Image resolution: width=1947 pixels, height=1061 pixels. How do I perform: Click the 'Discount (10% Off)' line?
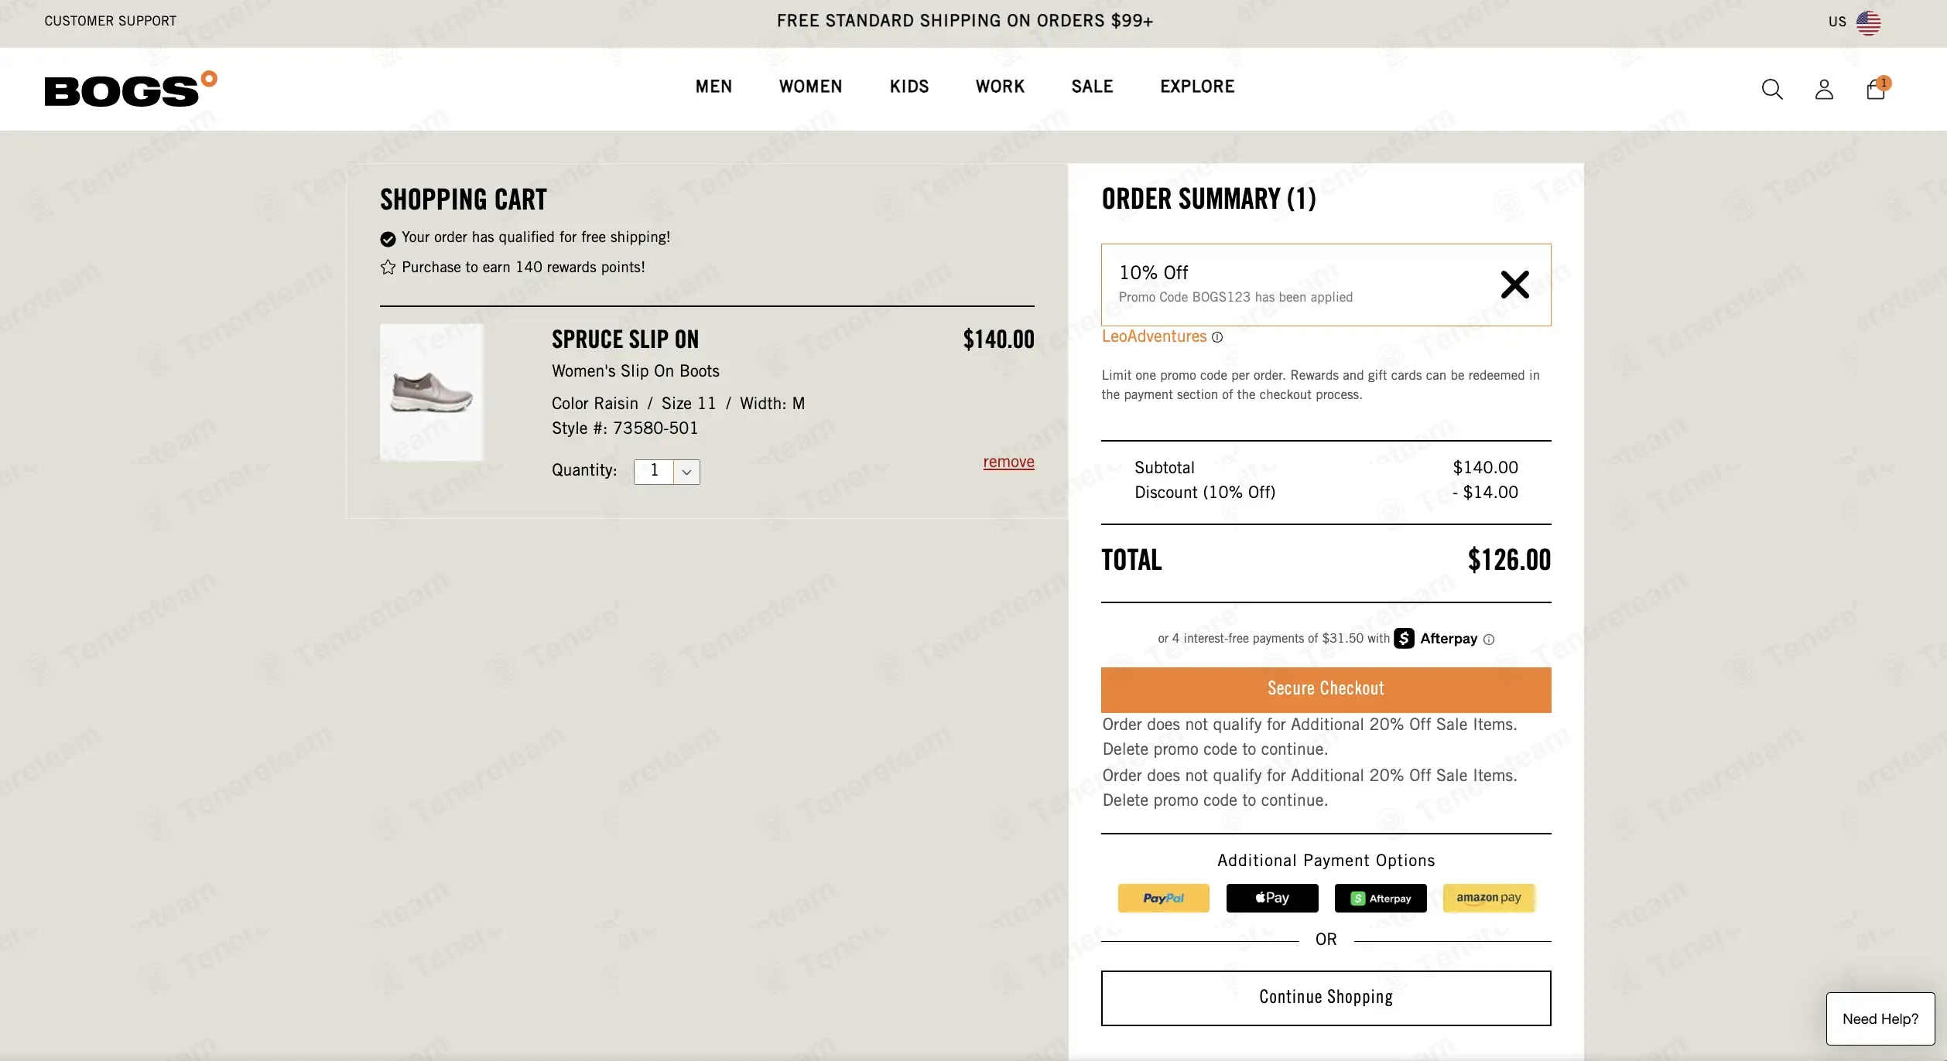pyautogui.click(x=1205, y=493)
